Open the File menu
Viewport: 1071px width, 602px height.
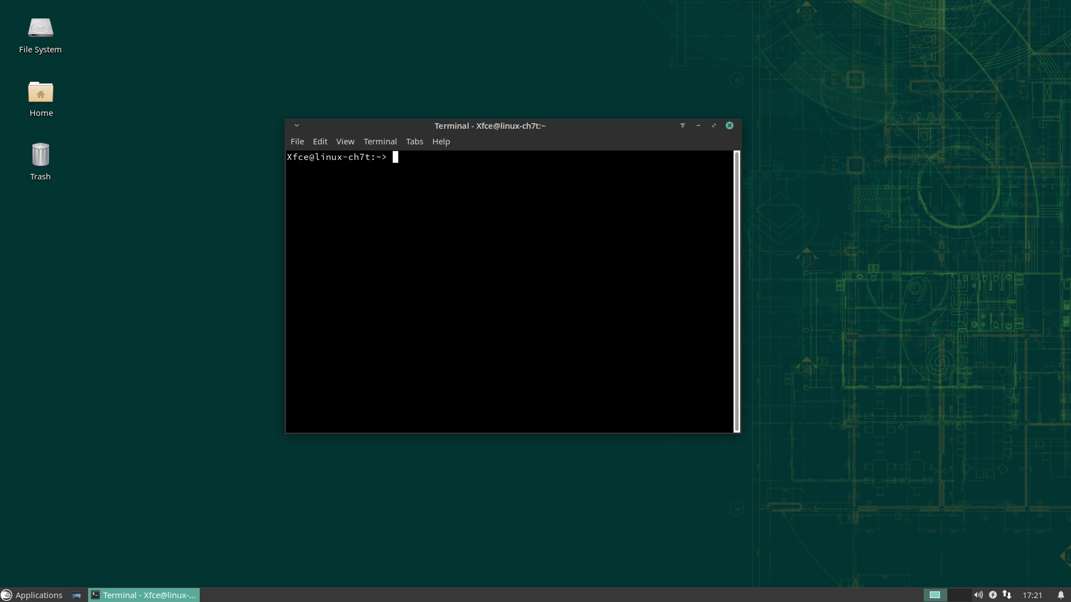click(x=297, y=142)
